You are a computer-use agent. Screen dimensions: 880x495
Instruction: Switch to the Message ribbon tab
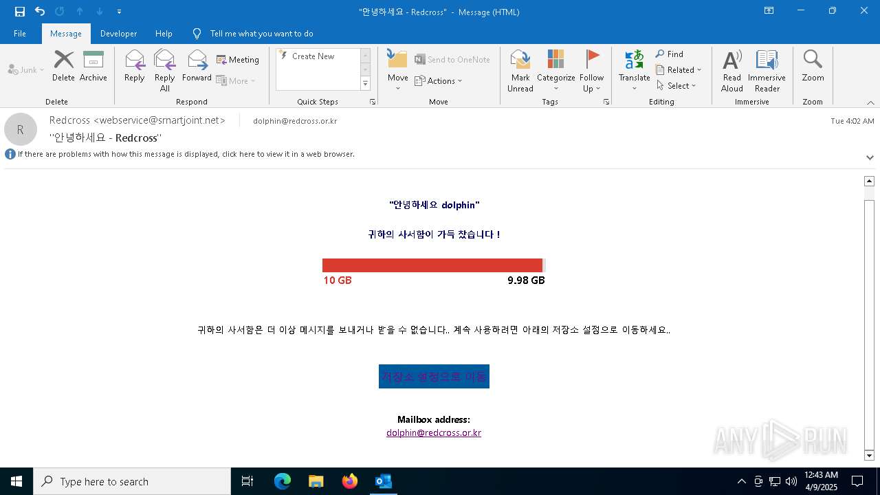click(x=66, y=34)
